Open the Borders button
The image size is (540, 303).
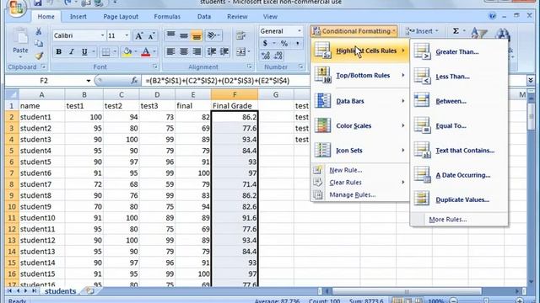click(x=106, y=52)
